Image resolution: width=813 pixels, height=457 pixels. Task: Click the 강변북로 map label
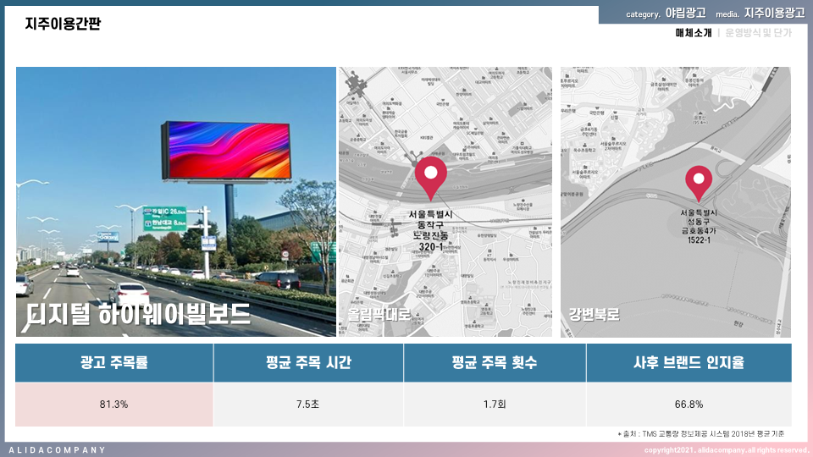594,315
